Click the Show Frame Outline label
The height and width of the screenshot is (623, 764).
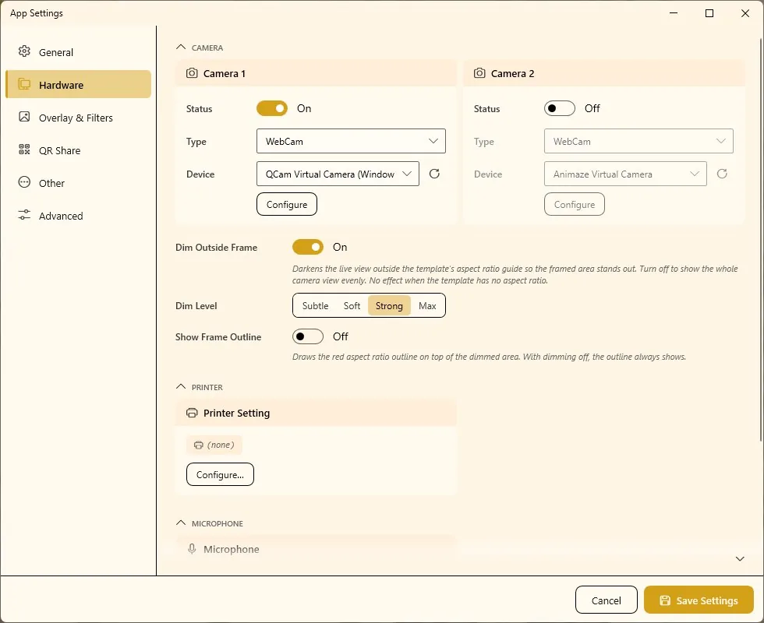point(218,336)
